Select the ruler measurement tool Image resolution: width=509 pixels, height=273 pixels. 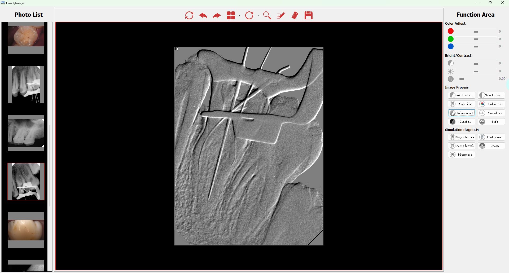[x=295, y=15]
